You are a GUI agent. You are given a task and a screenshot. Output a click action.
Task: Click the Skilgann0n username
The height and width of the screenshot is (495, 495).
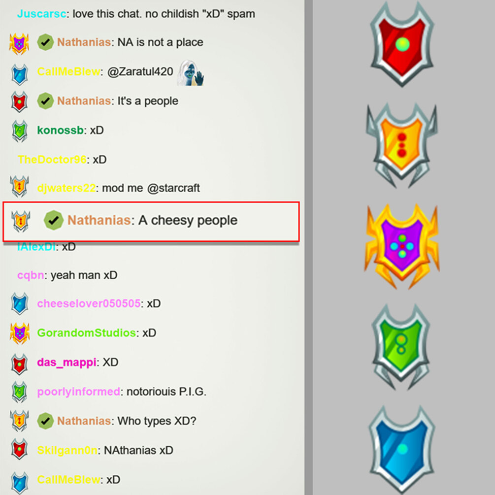pyautogui.click(x=67, y=450)
